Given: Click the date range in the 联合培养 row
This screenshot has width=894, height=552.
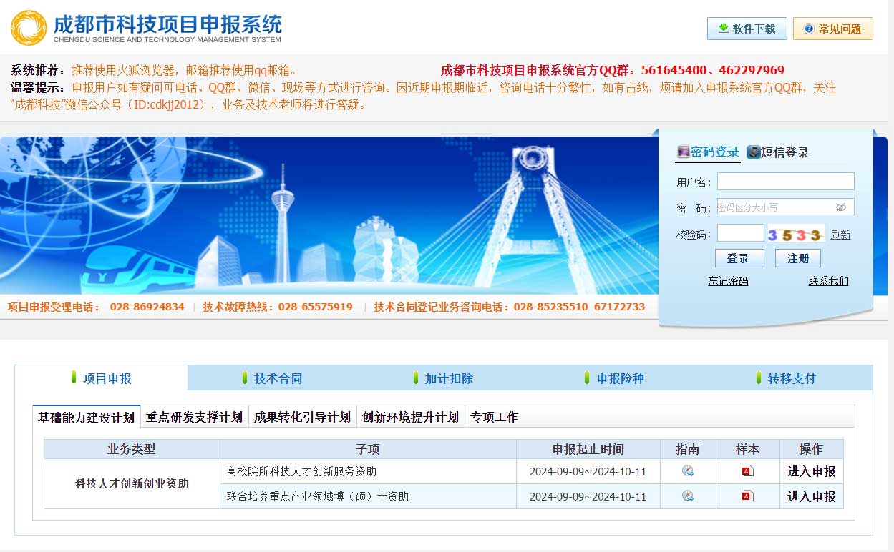Looking at the screenshot, I should click(588, 496).
